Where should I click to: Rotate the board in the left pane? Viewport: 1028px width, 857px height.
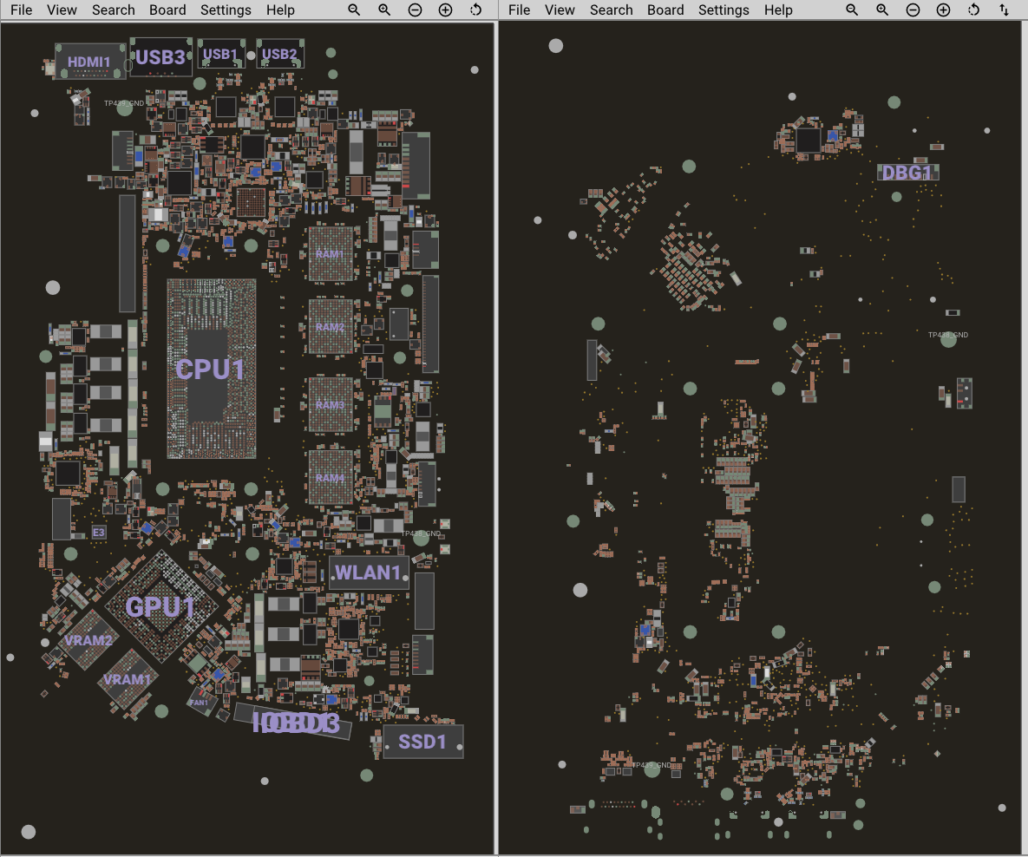(x=475, y=10)
